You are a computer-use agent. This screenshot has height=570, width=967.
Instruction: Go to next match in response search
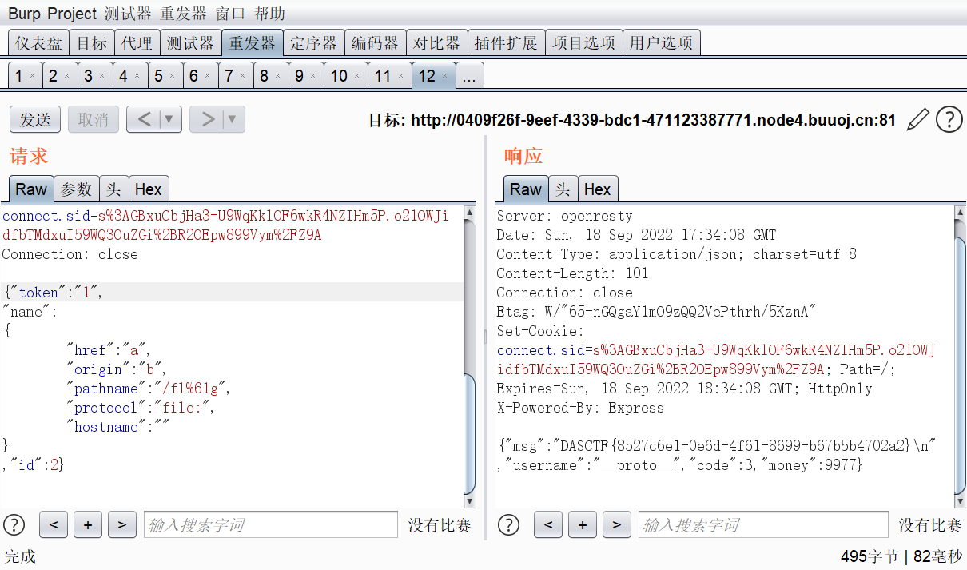pos(616,524)
